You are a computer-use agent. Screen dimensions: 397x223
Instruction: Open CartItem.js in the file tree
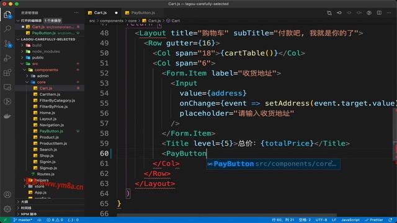[x=50, y=94]
